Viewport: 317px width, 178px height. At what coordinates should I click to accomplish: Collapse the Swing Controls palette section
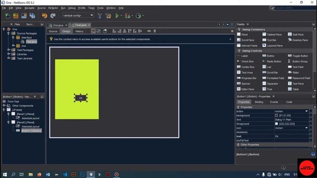pyautogui.click(x=239, y=51)
